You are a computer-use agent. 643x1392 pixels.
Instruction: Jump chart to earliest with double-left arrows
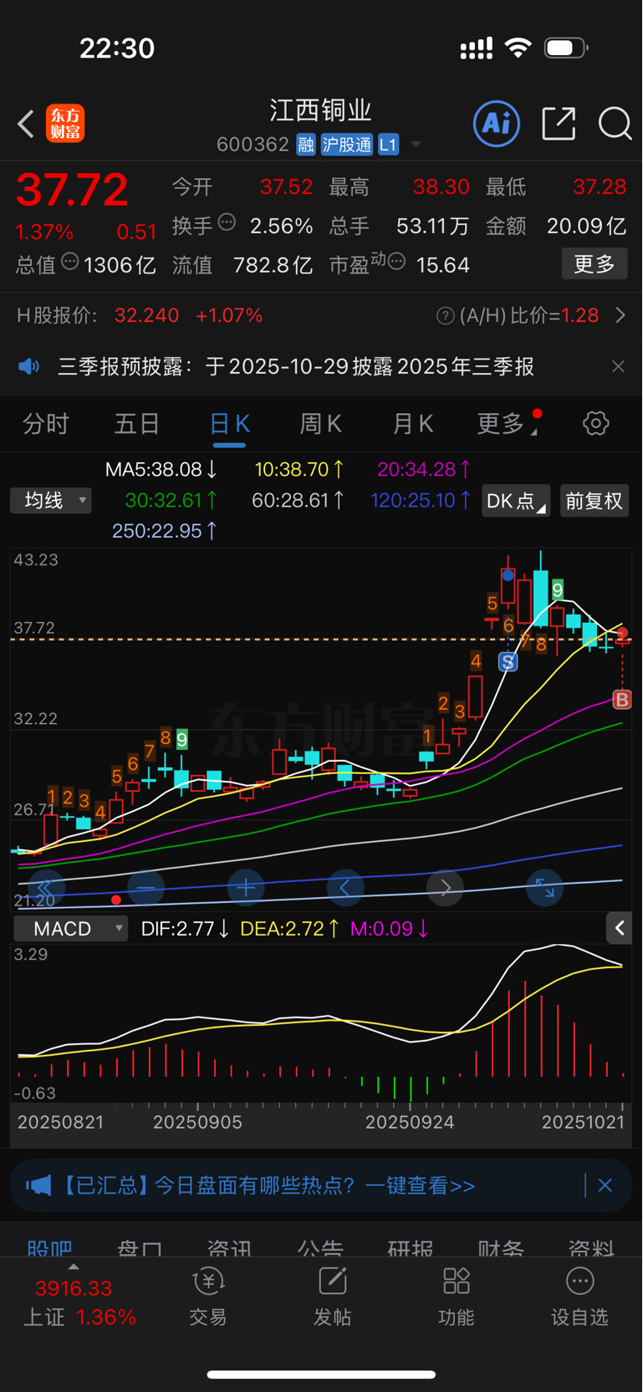[46, 888]
